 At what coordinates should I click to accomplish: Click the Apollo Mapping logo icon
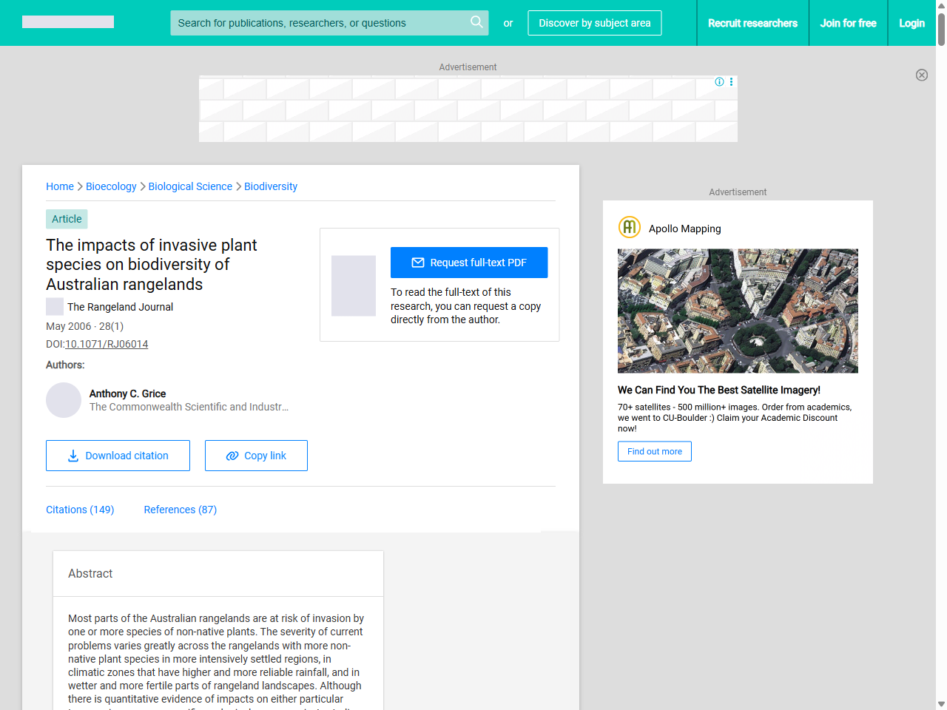629,227
